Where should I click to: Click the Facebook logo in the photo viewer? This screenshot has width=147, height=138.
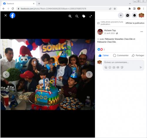point(12,15)
